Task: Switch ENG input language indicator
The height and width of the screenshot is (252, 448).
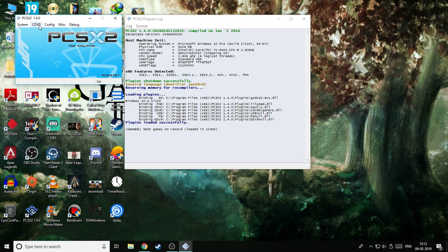Action: [408, 246]
